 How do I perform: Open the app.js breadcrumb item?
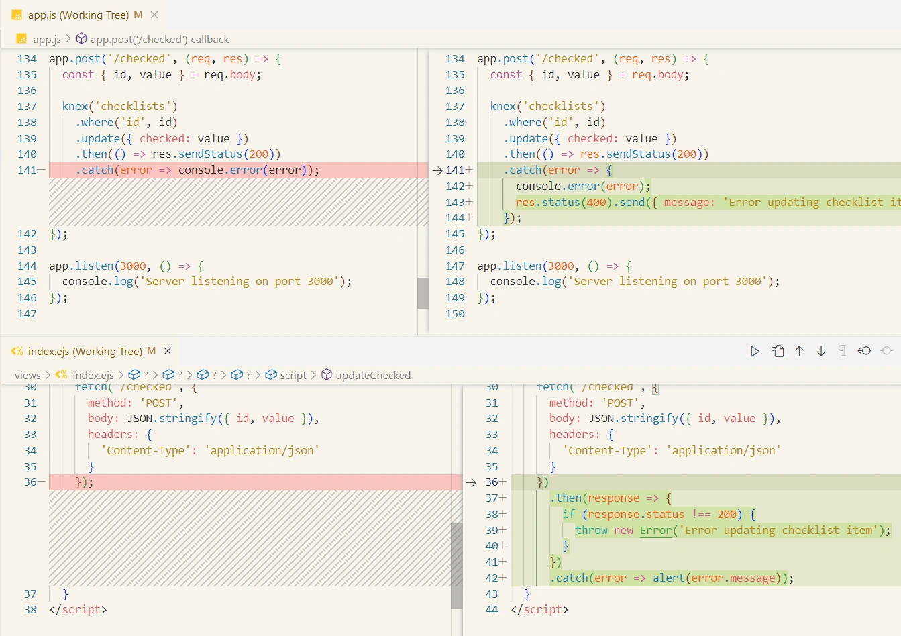click(x=47, y=40)
